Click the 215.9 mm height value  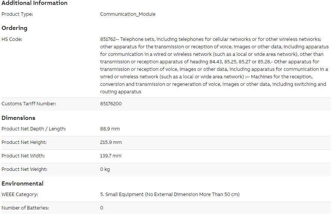(x=111, y=142)
